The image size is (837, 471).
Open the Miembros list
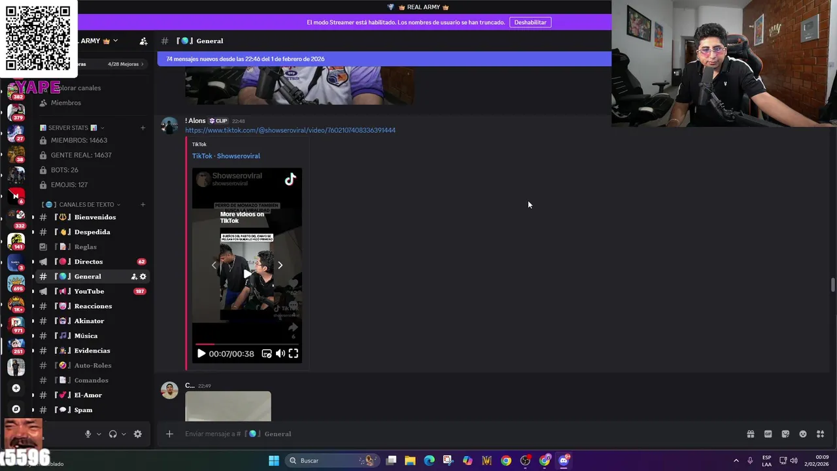point(93,103)
